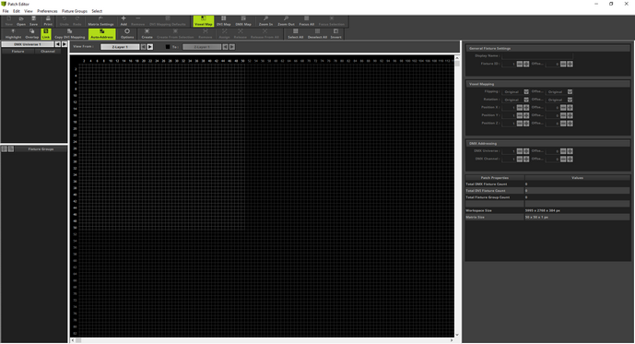Open the Rotation dropdown

point(515,100)
